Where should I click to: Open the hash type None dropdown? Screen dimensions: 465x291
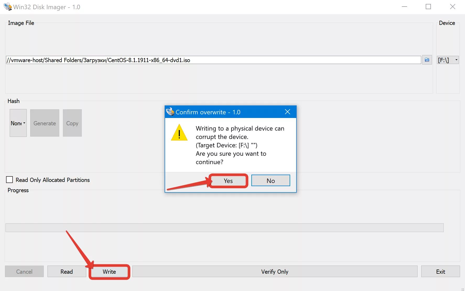tap(18, 123)
